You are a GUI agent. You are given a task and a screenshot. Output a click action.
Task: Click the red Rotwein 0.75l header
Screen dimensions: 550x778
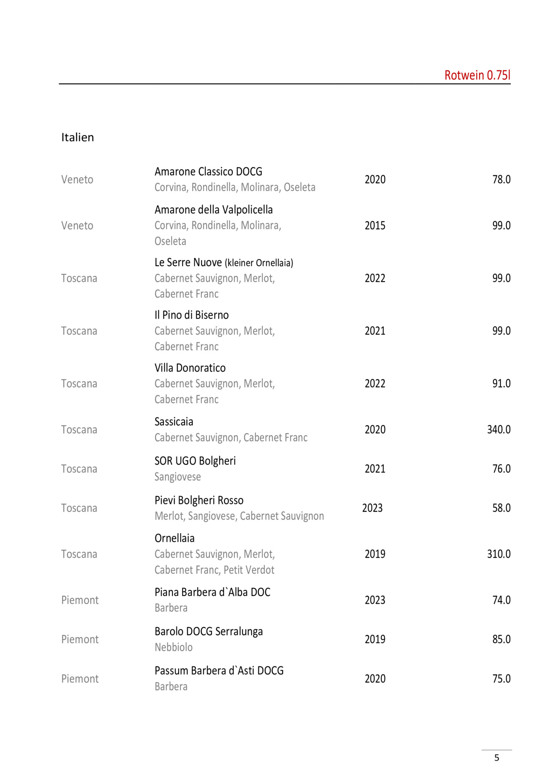[477, 75]
